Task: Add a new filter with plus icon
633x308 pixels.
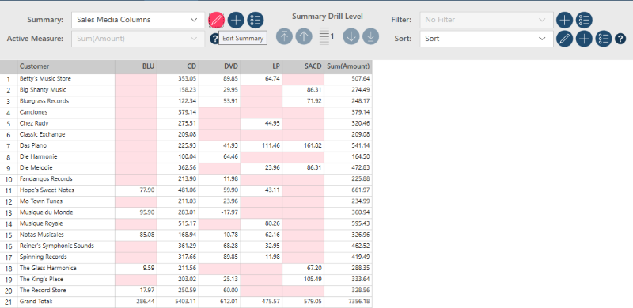Action: click(x=565, y=20)
